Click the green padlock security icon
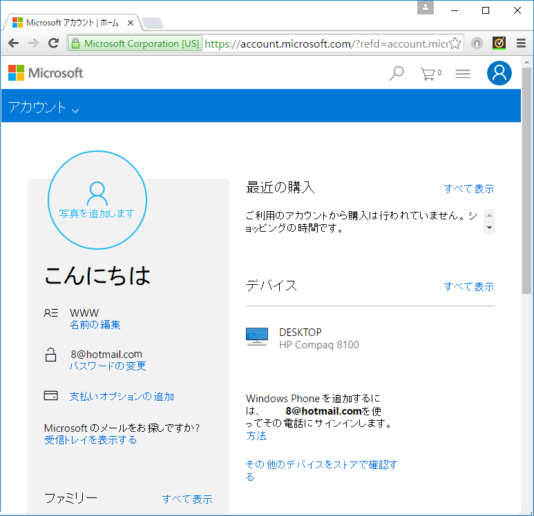The width and height of the screenshot is (534, 516). click(x=75, y=43)
